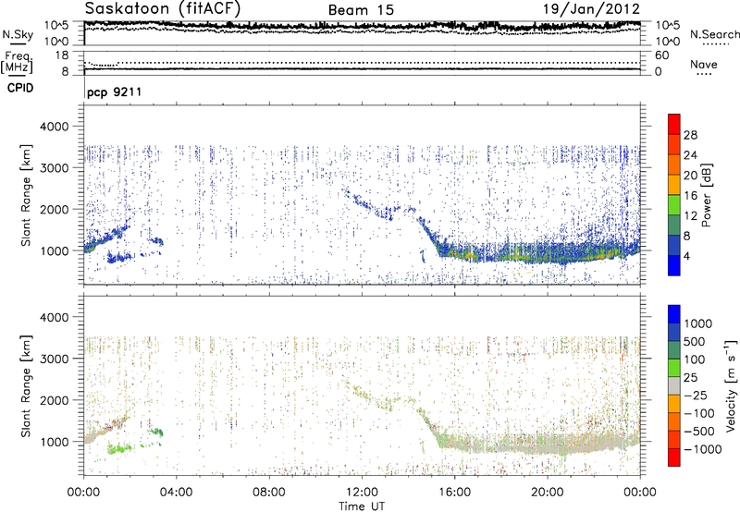Click the 16:00 time tick label
Image resolution: width=740 pixels, height=512 pixels.
tap(454, 493)
